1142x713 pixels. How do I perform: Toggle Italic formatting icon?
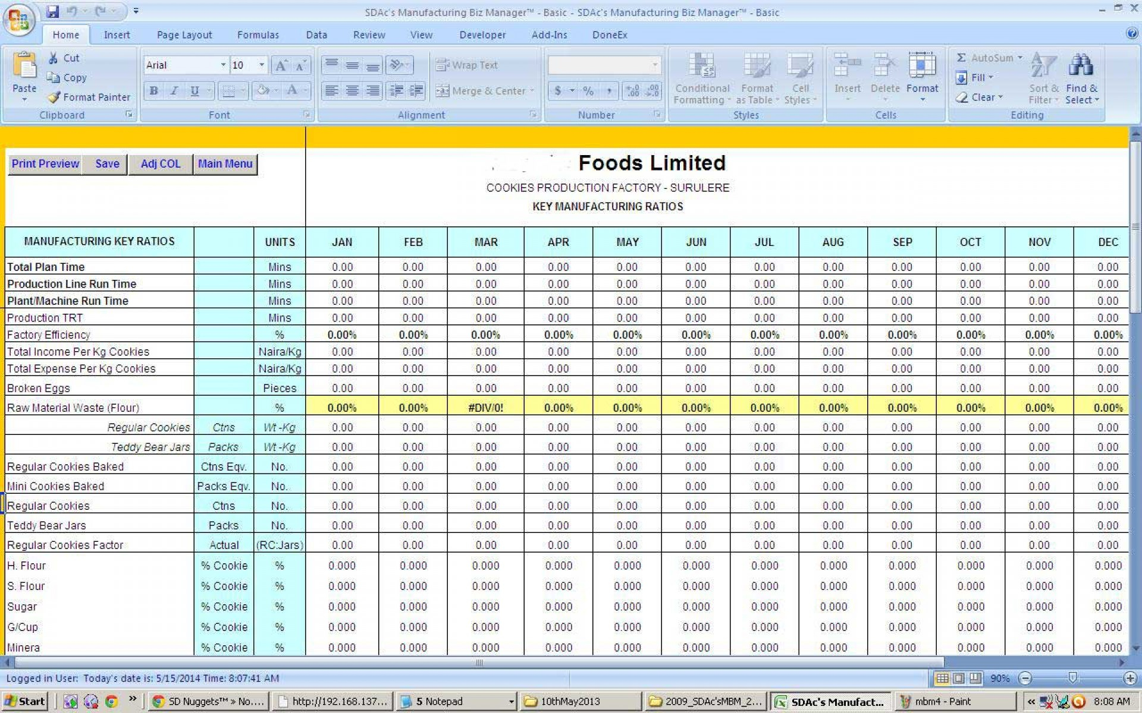point(172,89)
